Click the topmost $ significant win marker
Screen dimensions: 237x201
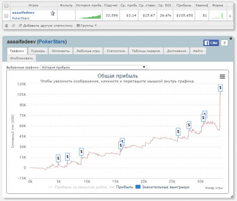point(220,88)
